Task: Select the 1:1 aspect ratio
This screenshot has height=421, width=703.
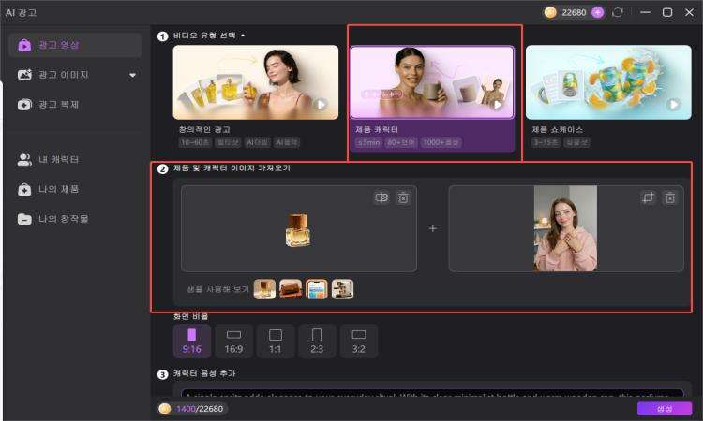Action: click(x=276, y=341)
